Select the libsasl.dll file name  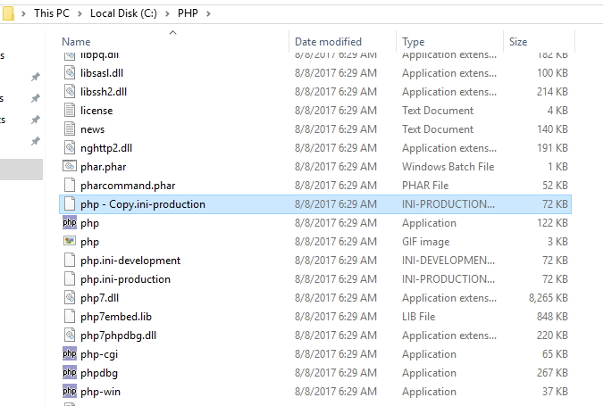coord(102,73)
